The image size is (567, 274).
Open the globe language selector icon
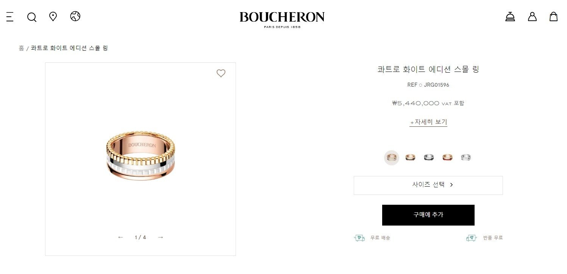[x=75, y=16]
